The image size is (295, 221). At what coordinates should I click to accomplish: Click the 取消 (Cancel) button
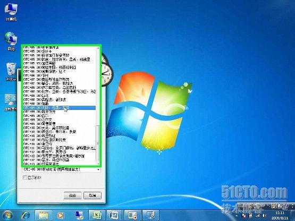[x=92, y=195]
